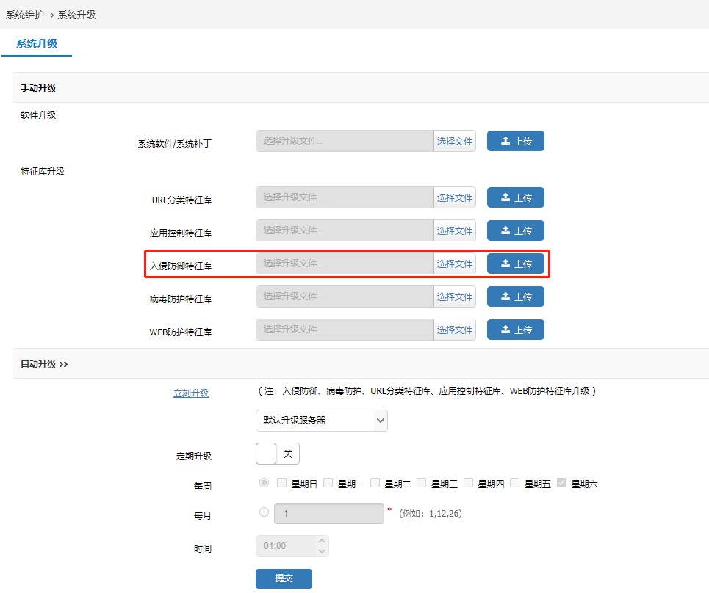This screenshot has height=593, width=709.
Task: Toggle the 定期升级 switch
Action: pos(278,454)
